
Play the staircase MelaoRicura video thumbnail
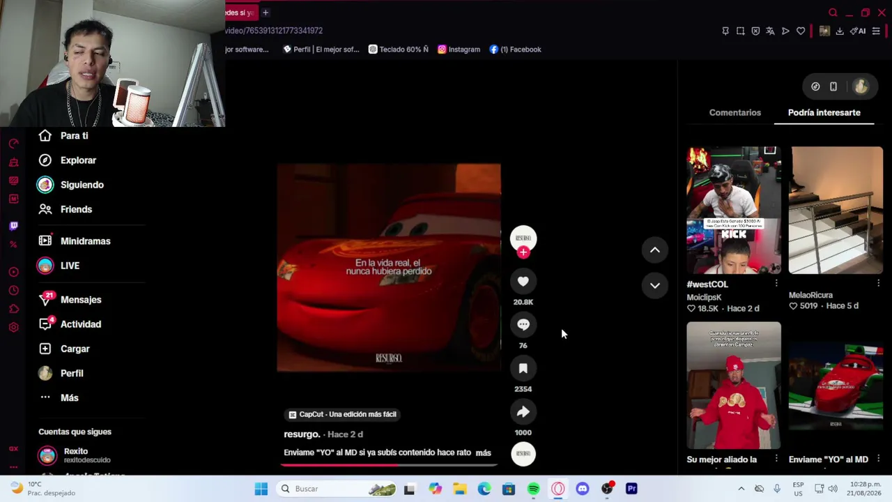click(x=836, y=210)
